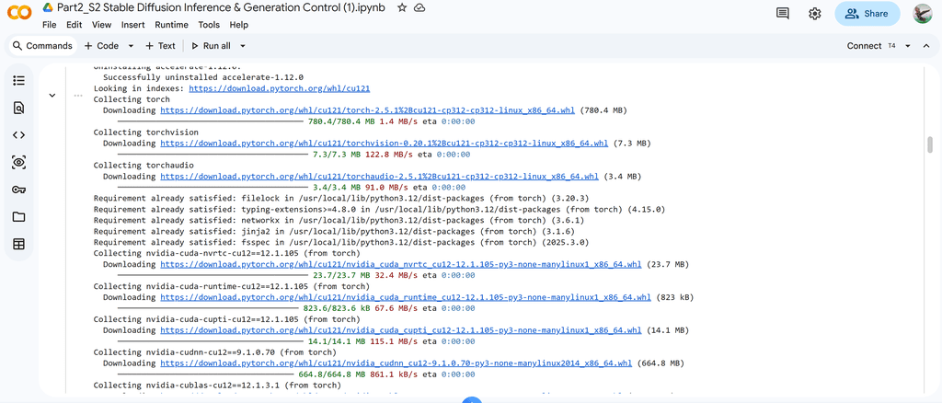Google Drive icon beside notebook title
This screenshot has width=942, height=403.
[x=48, y=7]
